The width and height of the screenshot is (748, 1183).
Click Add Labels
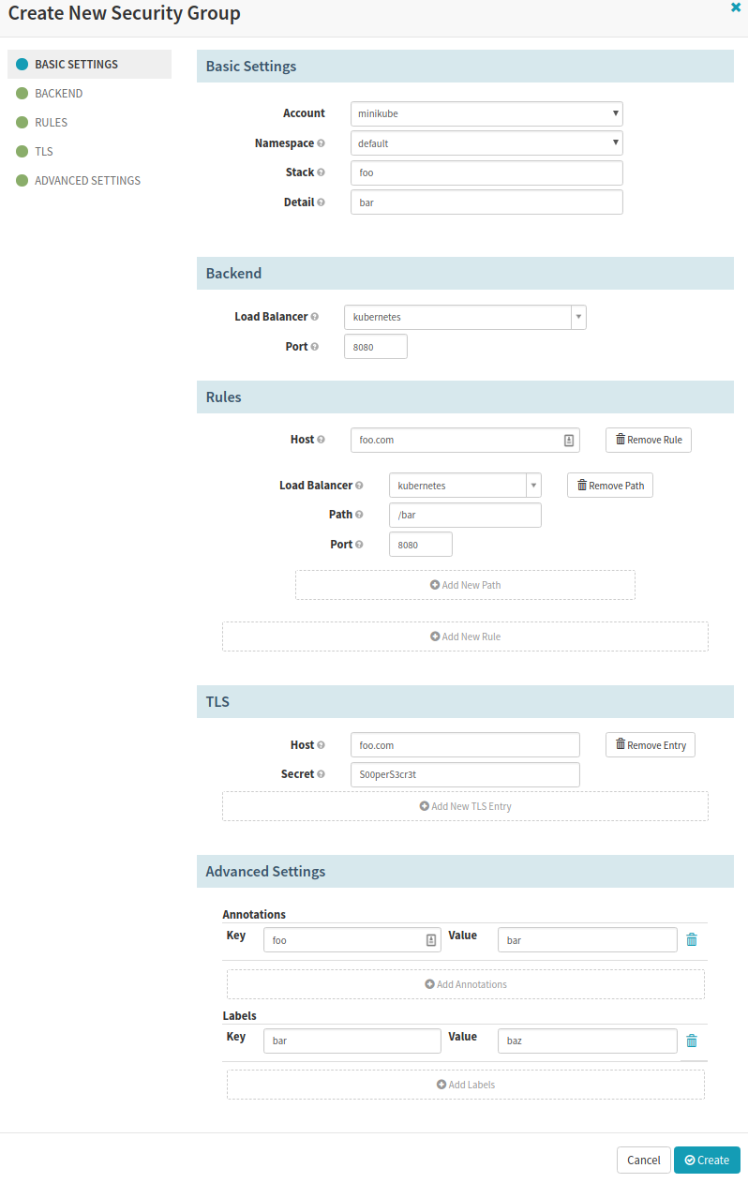coord(465,1085)
